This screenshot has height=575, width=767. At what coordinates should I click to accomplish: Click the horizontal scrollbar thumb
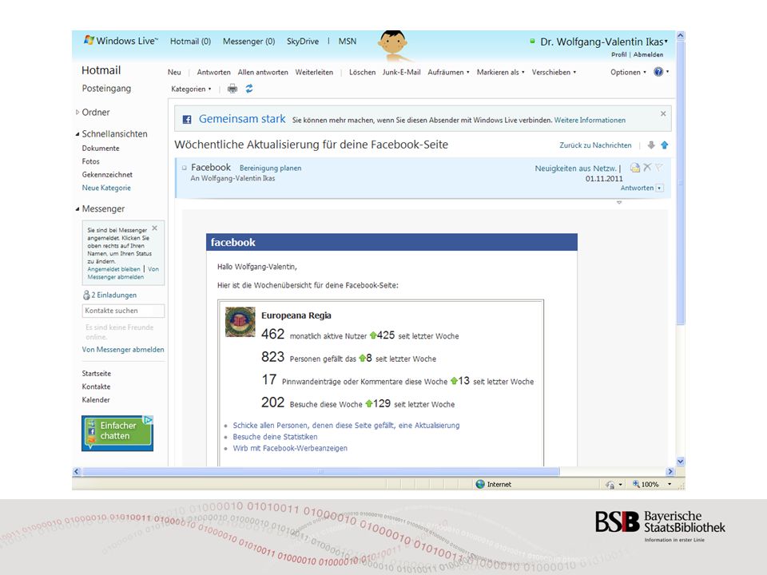point(321,471)
